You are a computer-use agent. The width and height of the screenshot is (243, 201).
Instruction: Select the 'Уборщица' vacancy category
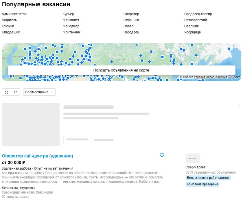point(192,32)
